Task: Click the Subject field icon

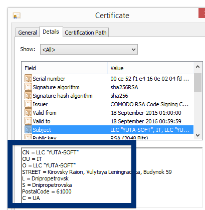Action: 28,129
